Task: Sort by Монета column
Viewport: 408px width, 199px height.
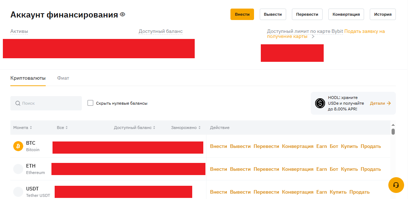Action: 23,128
